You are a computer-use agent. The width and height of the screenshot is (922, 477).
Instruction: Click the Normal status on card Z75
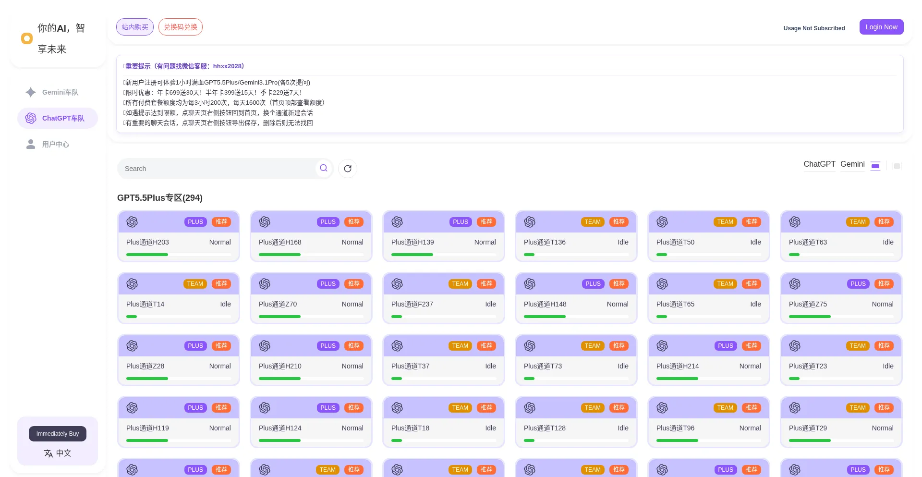click(883, 304)
